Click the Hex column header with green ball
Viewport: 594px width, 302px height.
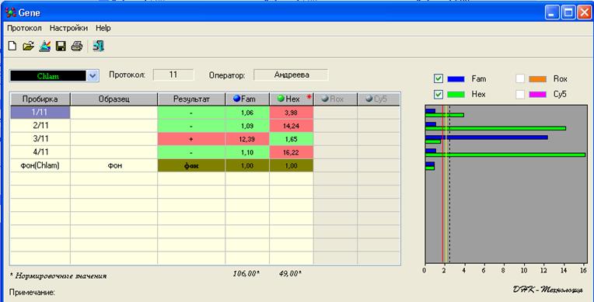[x=292, y=99]
